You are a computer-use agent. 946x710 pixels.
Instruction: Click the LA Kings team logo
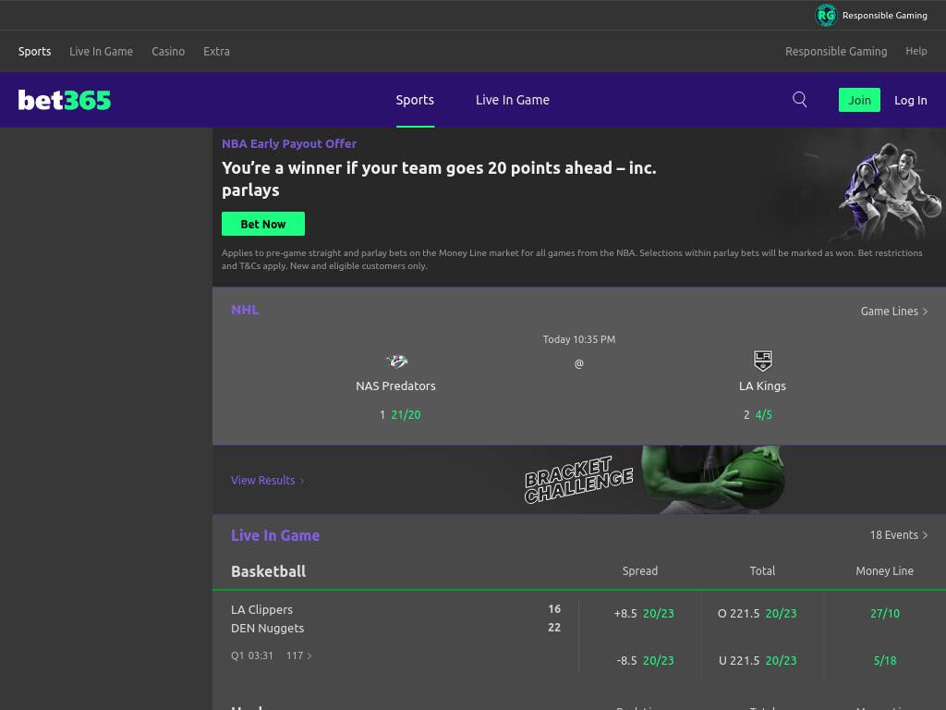[762, 361]
